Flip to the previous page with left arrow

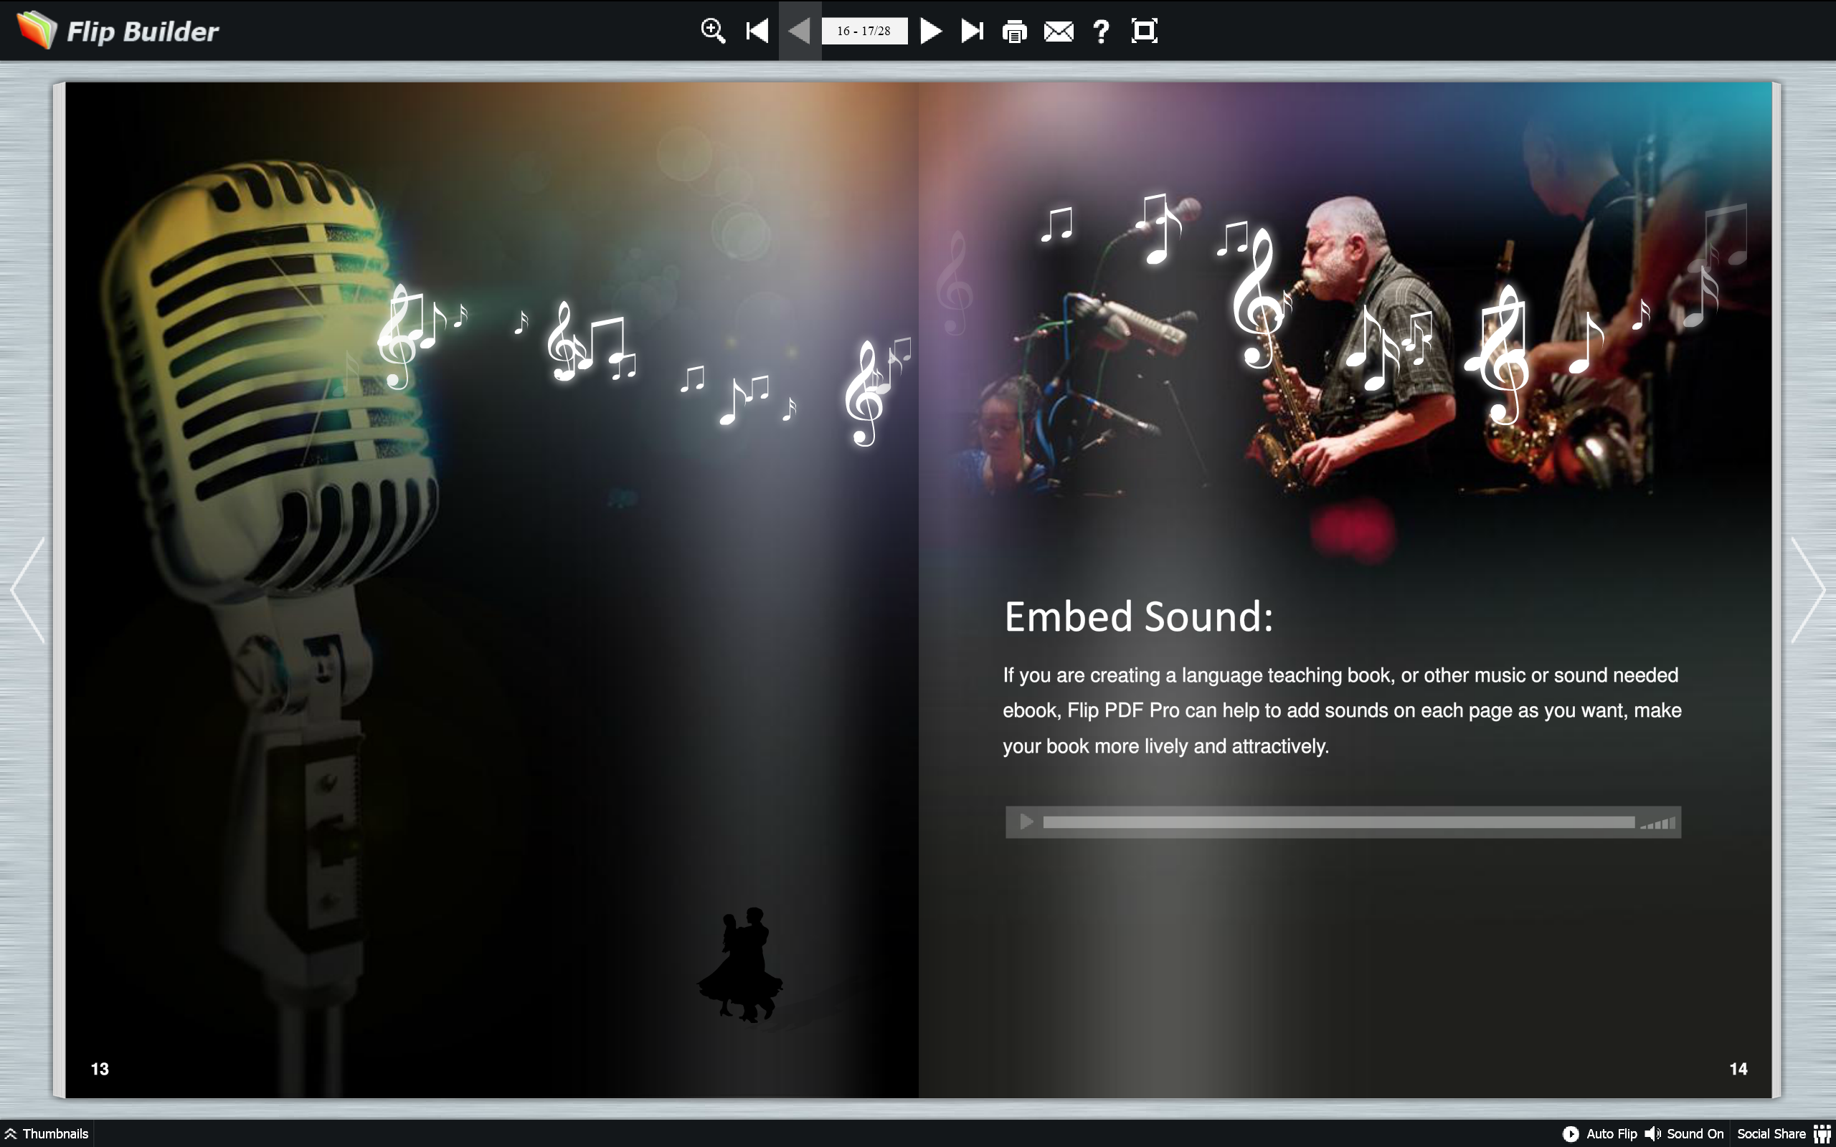tap(28, 590)
